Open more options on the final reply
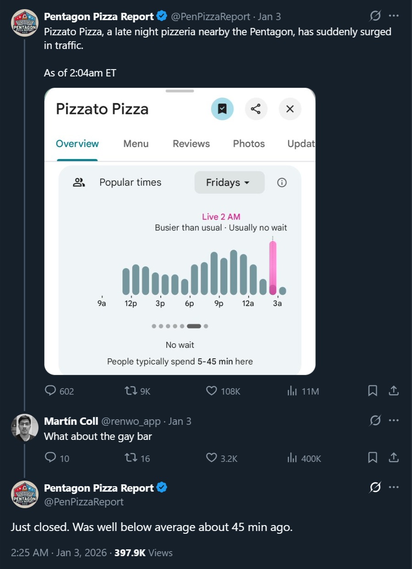The height and width of the screenshot is (569, 412). [393, 488]
